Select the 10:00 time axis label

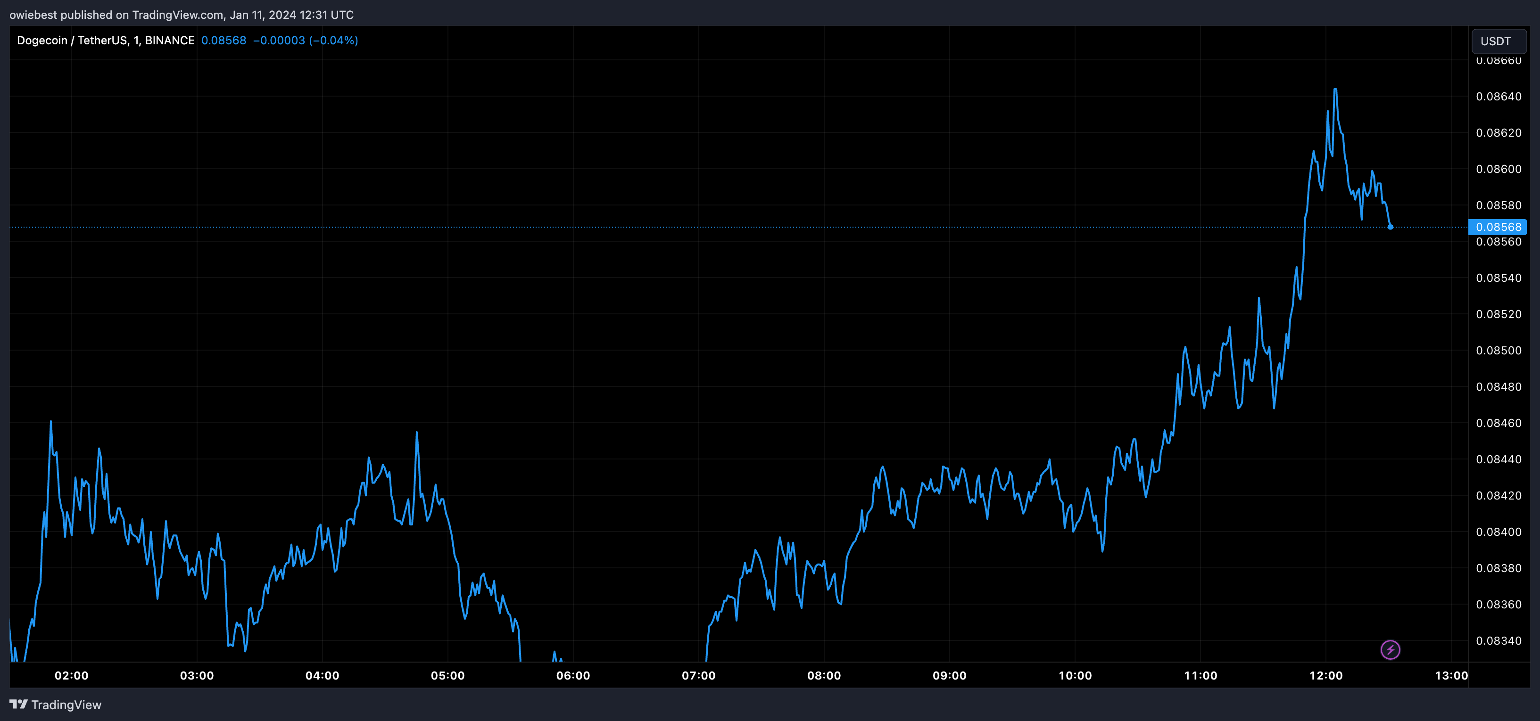[x=1075, y=676]
